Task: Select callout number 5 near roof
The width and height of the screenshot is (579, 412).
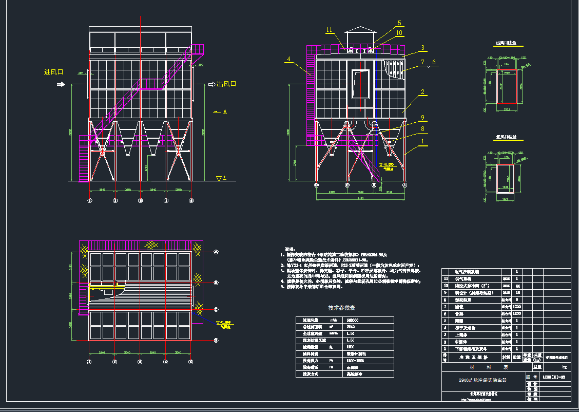Action: 399,23
